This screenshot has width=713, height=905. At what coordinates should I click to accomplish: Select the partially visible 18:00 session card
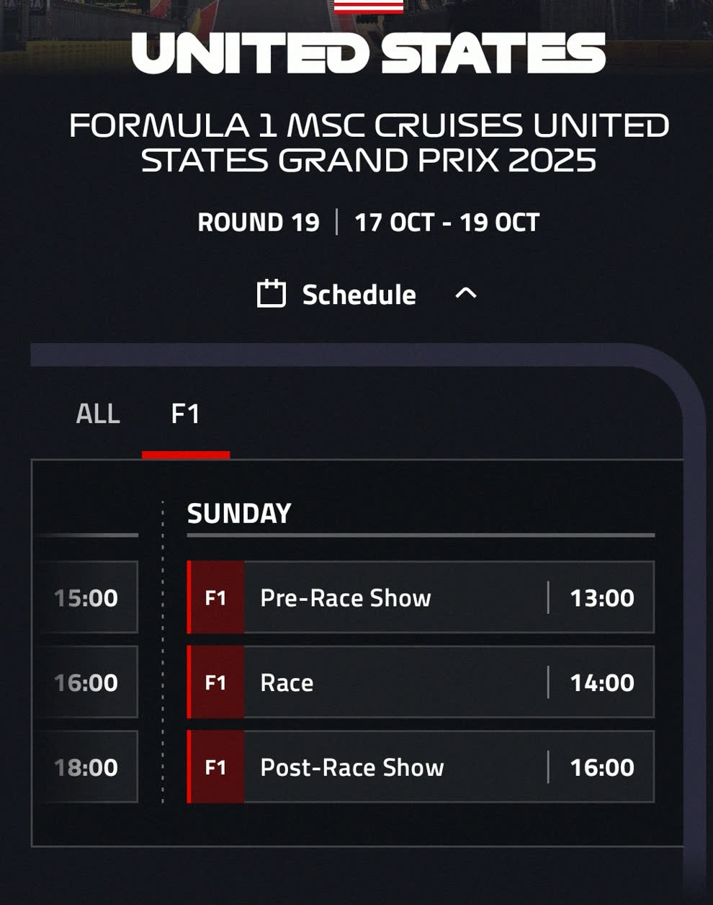(86, 767)
